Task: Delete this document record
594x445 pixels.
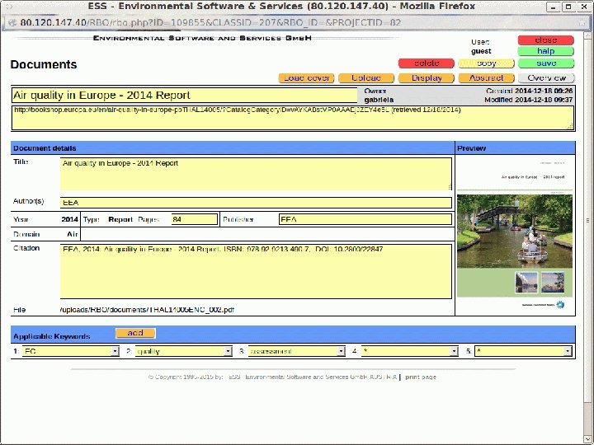Action: click(x=427, y=63)
